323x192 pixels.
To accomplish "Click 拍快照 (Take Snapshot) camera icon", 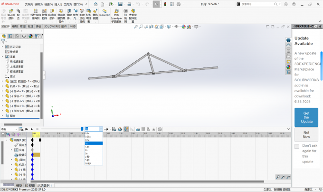I will point(126,16).
